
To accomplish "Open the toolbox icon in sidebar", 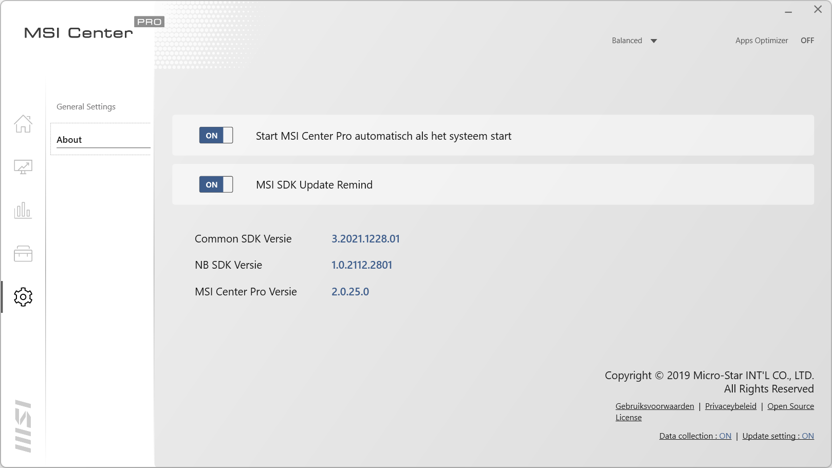I will [x=23, y=253].
